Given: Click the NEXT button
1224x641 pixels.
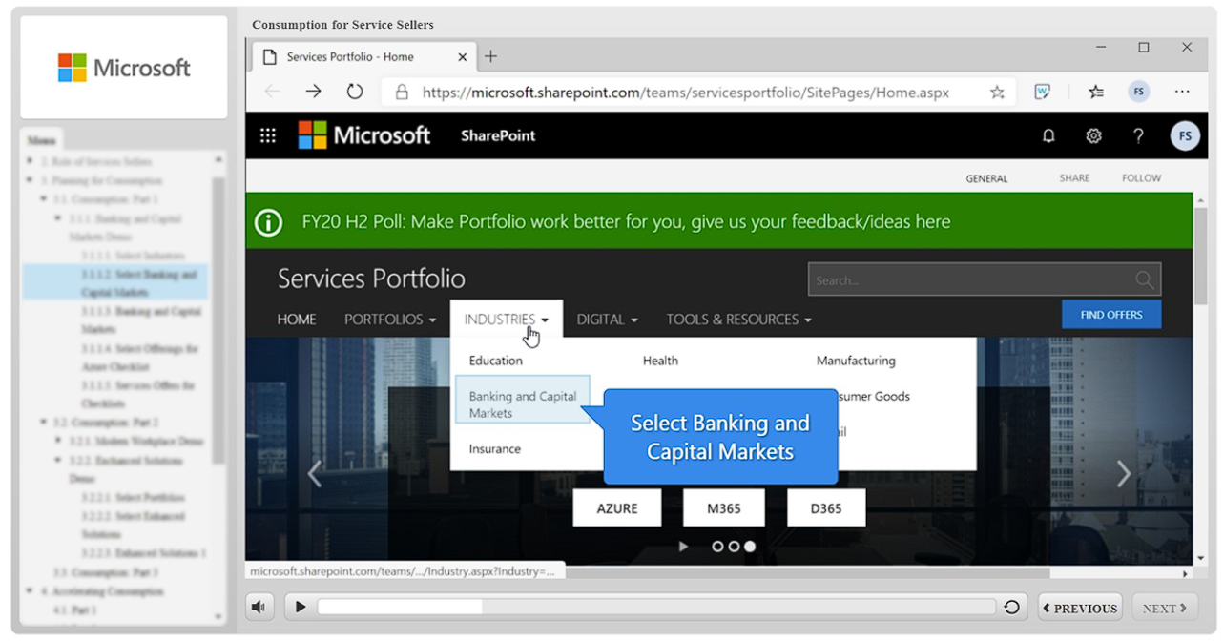Looking at the screenshot, I should point(1164,608).
